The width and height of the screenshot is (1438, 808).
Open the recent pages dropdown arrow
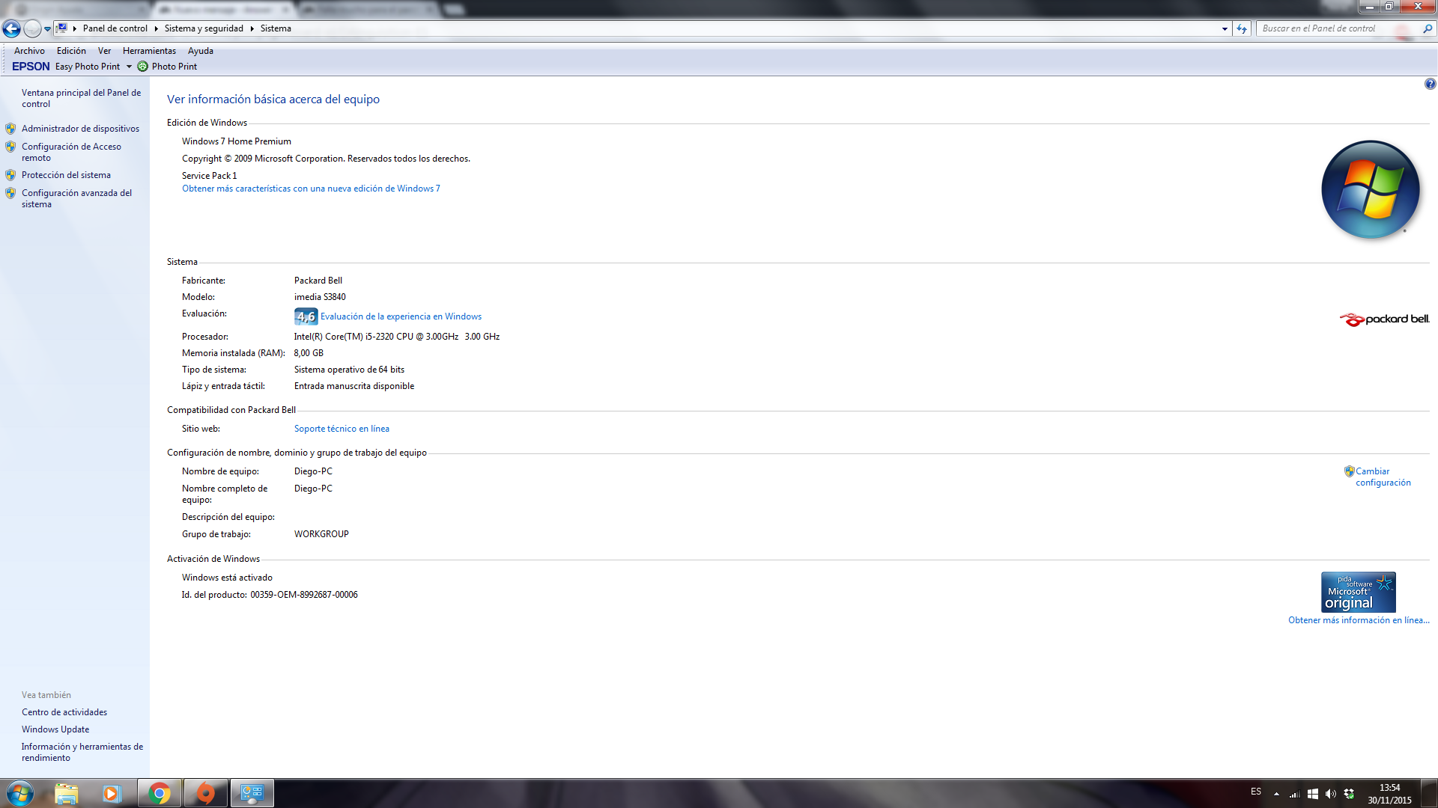47,29
